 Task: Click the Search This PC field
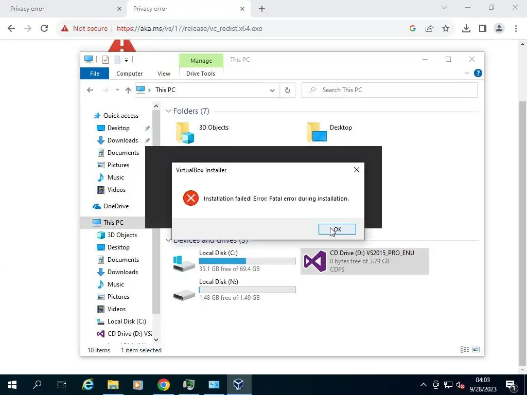(x=390, y=90)
